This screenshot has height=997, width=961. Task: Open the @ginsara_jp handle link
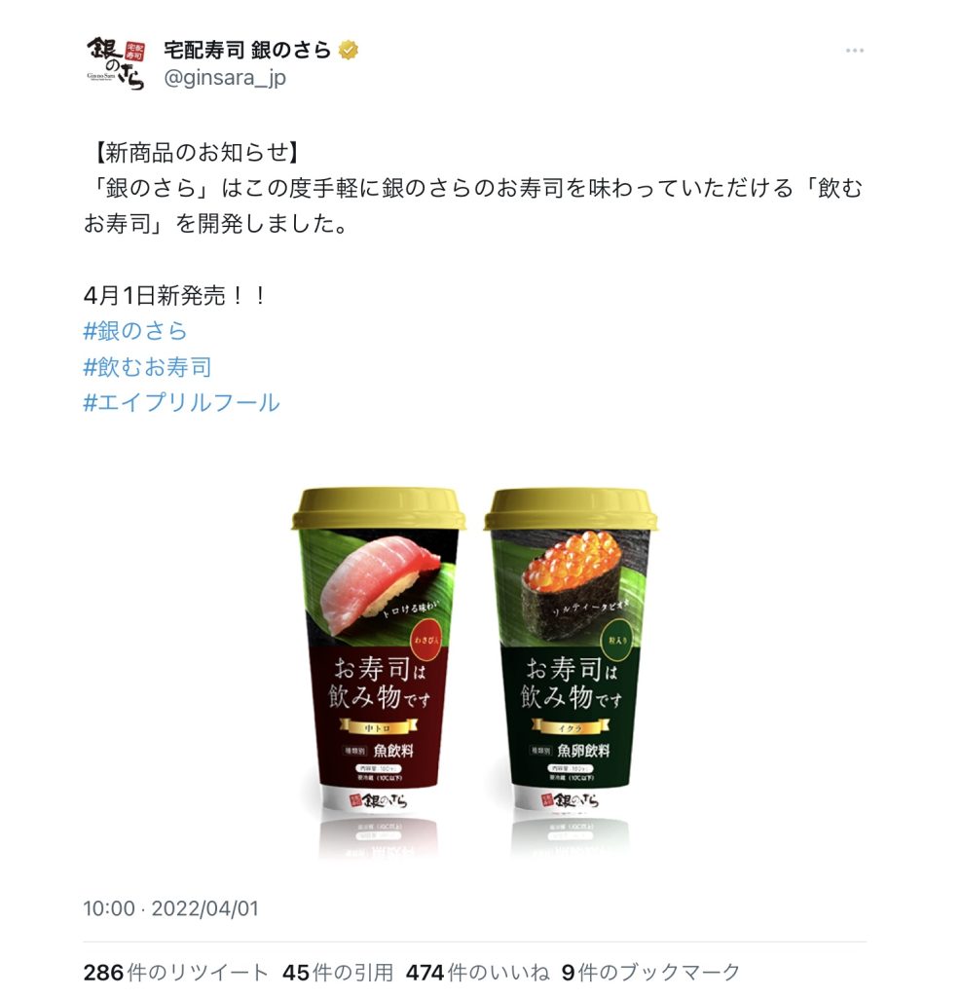[225, 78]
